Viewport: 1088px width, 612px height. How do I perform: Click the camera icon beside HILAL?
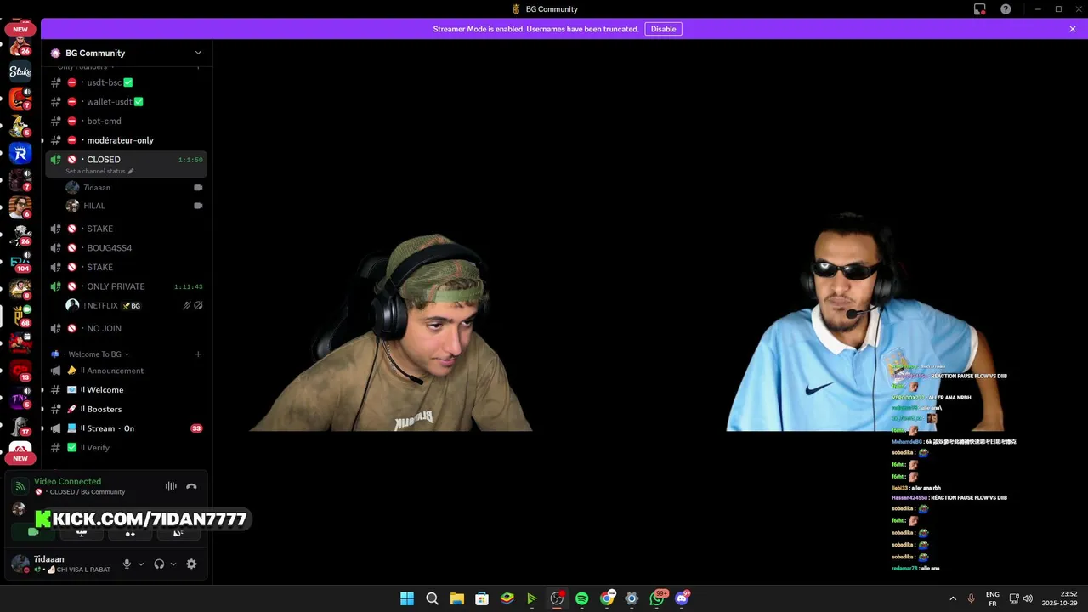pyautogui.click(x=198, y=206)
